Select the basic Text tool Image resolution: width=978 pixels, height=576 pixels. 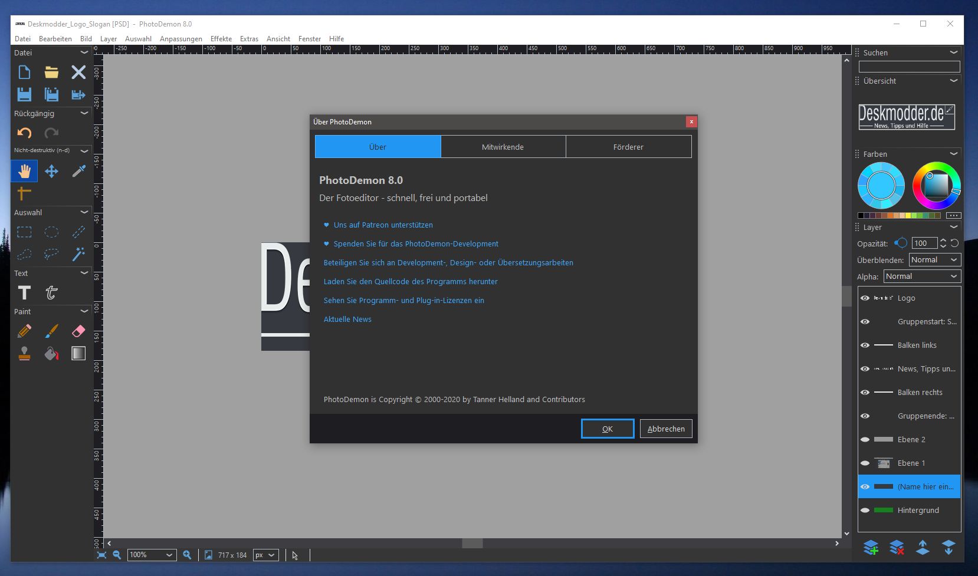coord(24,292)
